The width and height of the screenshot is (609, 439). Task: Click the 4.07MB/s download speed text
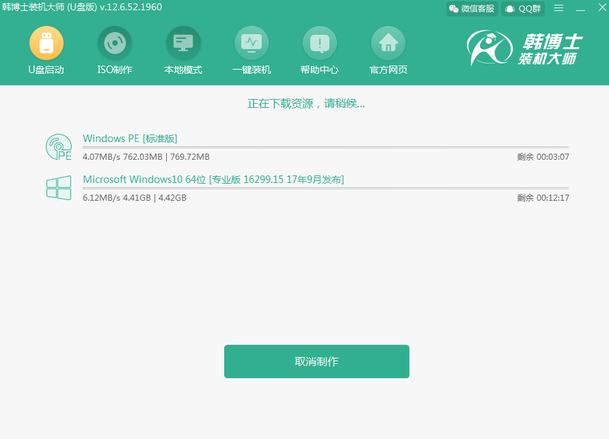(100, 156)
